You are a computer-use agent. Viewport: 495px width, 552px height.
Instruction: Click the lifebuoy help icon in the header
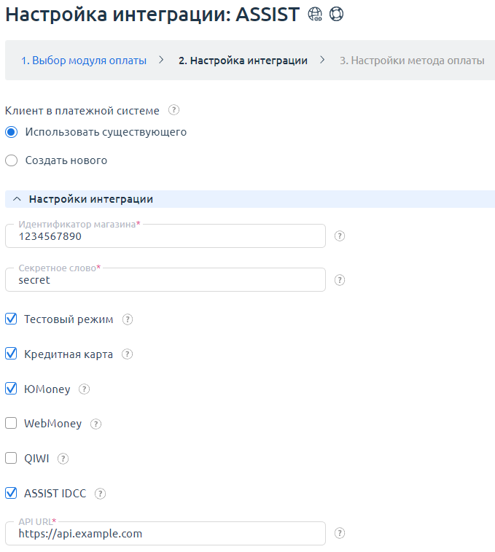point(336,15)
